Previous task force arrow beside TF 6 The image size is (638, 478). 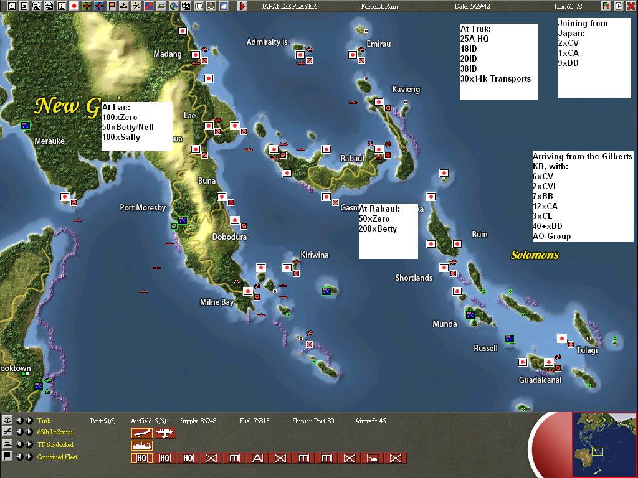point(19,444)
